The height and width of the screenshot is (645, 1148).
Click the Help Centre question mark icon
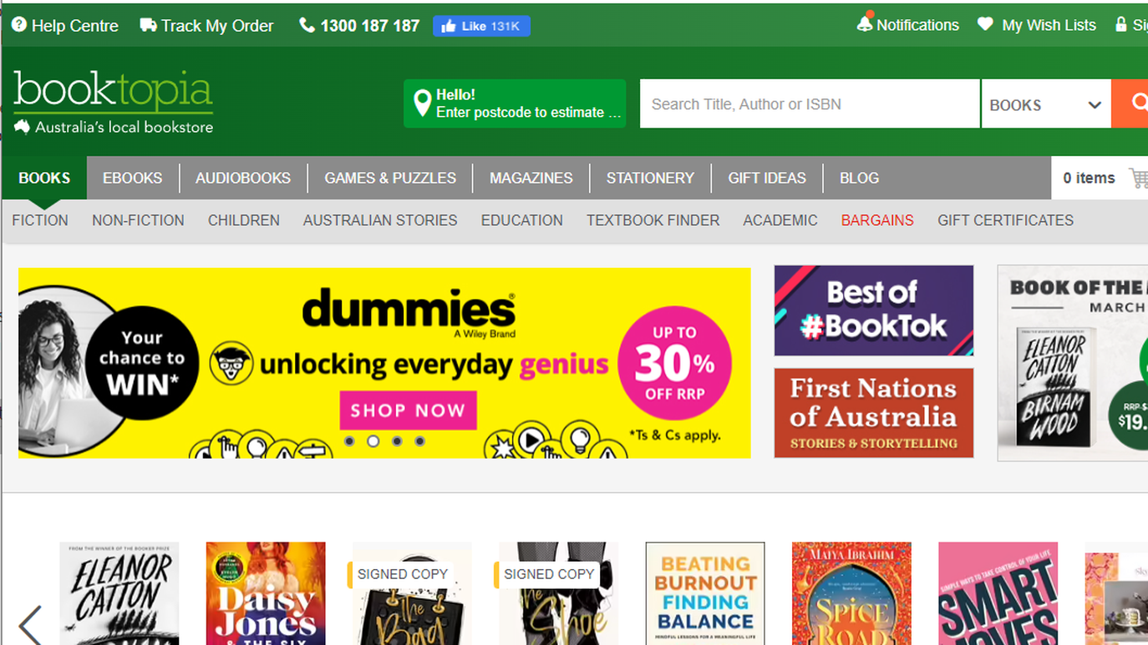click(18, 25)
